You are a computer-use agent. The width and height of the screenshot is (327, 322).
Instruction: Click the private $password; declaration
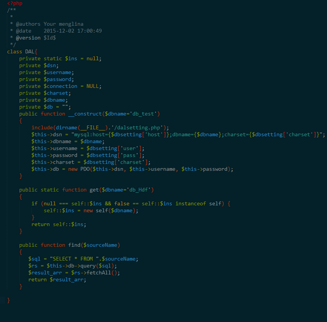tap(46, 79)
